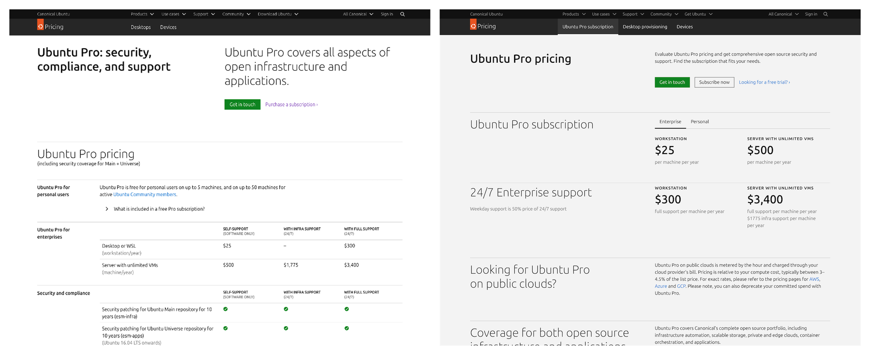Open the Get Ubuntu dropdown menu
Image resolution: width=870 pixels, height=355 pixels.
click(698, 14)
